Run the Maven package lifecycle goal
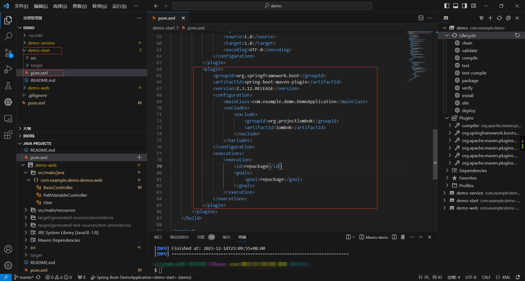 pyautogui.click(x=470, y=81)
